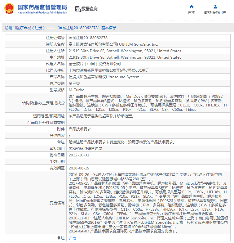Screen dimensions: 234x243
Task: Click registrant name FUJIFILM SonoSite, Inc.
Action: click(x=137, y=44)
